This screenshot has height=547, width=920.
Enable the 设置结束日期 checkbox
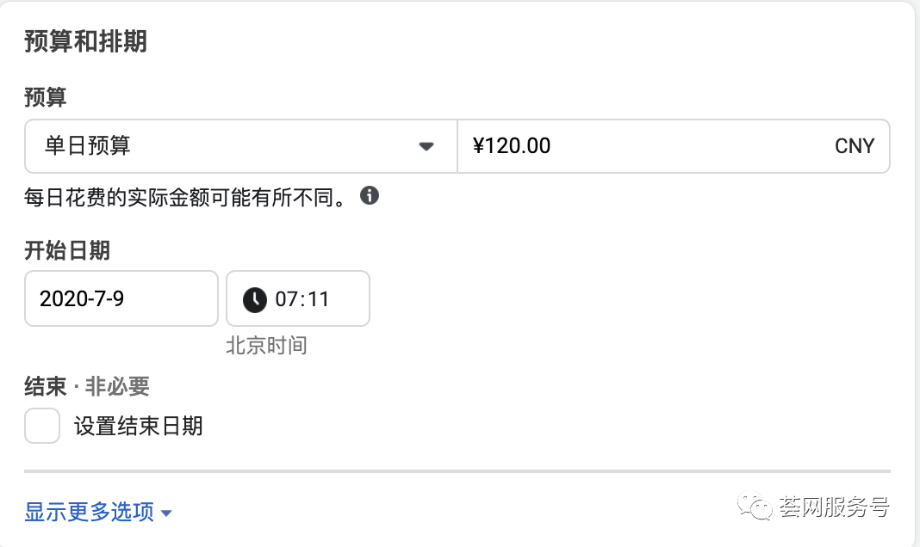[x=42, y=426]
